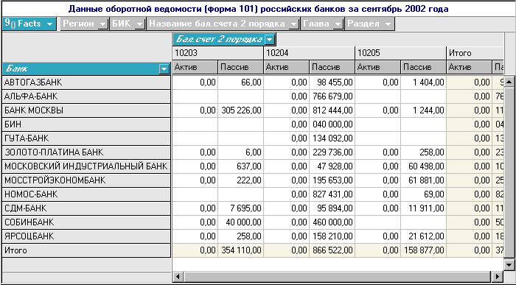
Task: Click cell value 11 911,00
Action: pyautogui.click(x=424, y=208)
